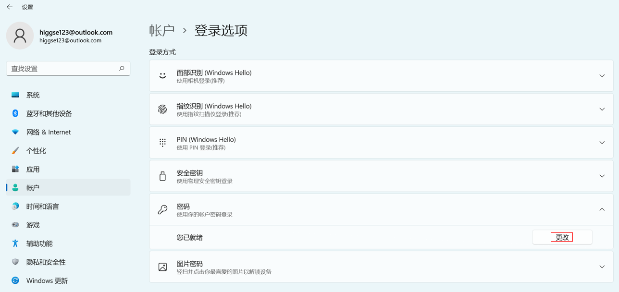Click the 查找设置 search field

coord(62,69)
